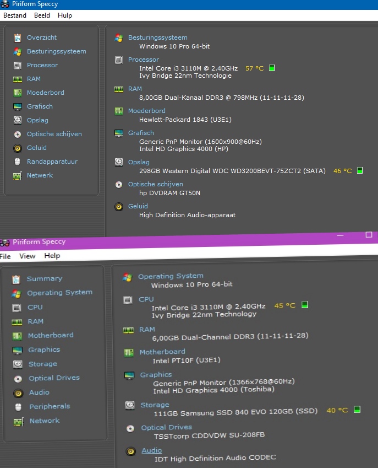
Task: Open the Beeld menu in Dutch Speccy
Action: (42, 15)
